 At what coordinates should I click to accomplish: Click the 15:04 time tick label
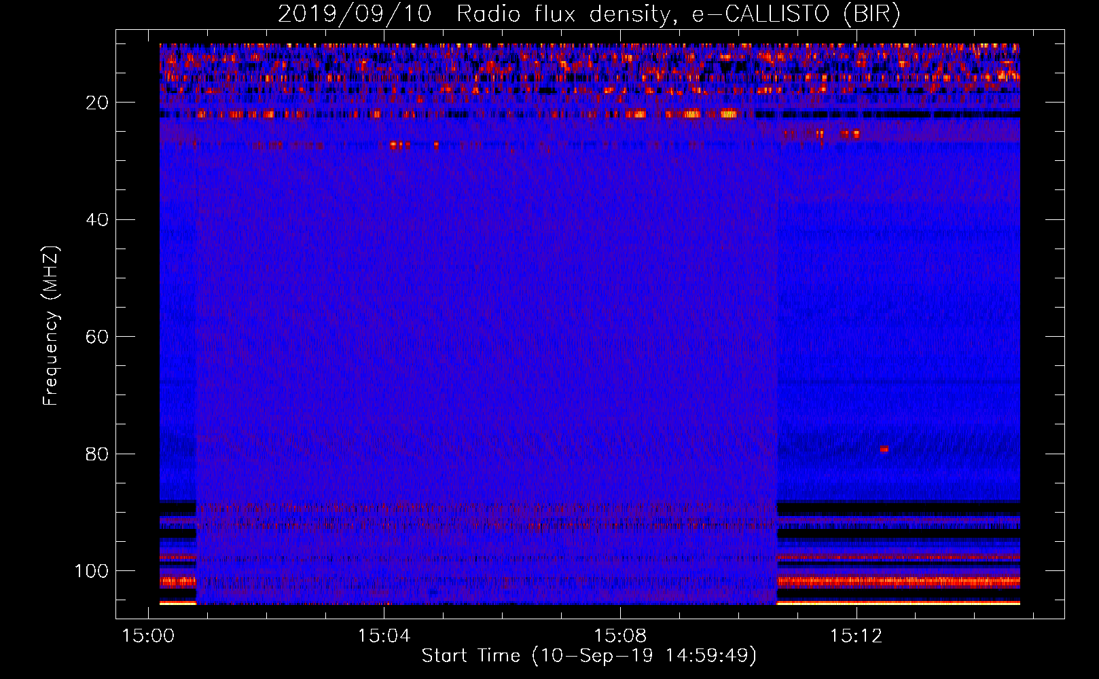click(384, 636)
